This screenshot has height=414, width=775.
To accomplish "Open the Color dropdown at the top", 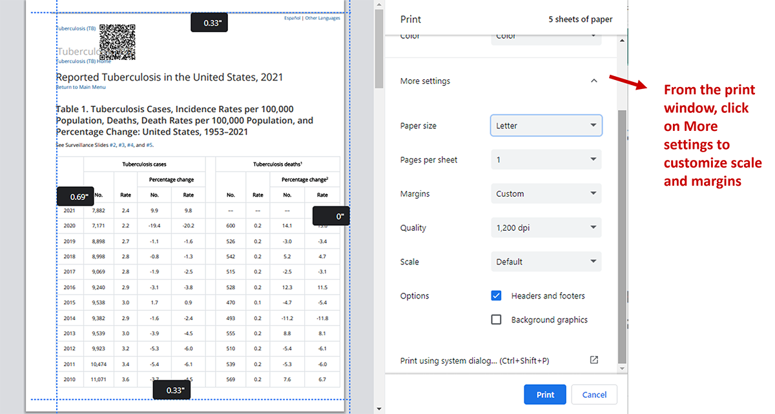I will (546, 37).
